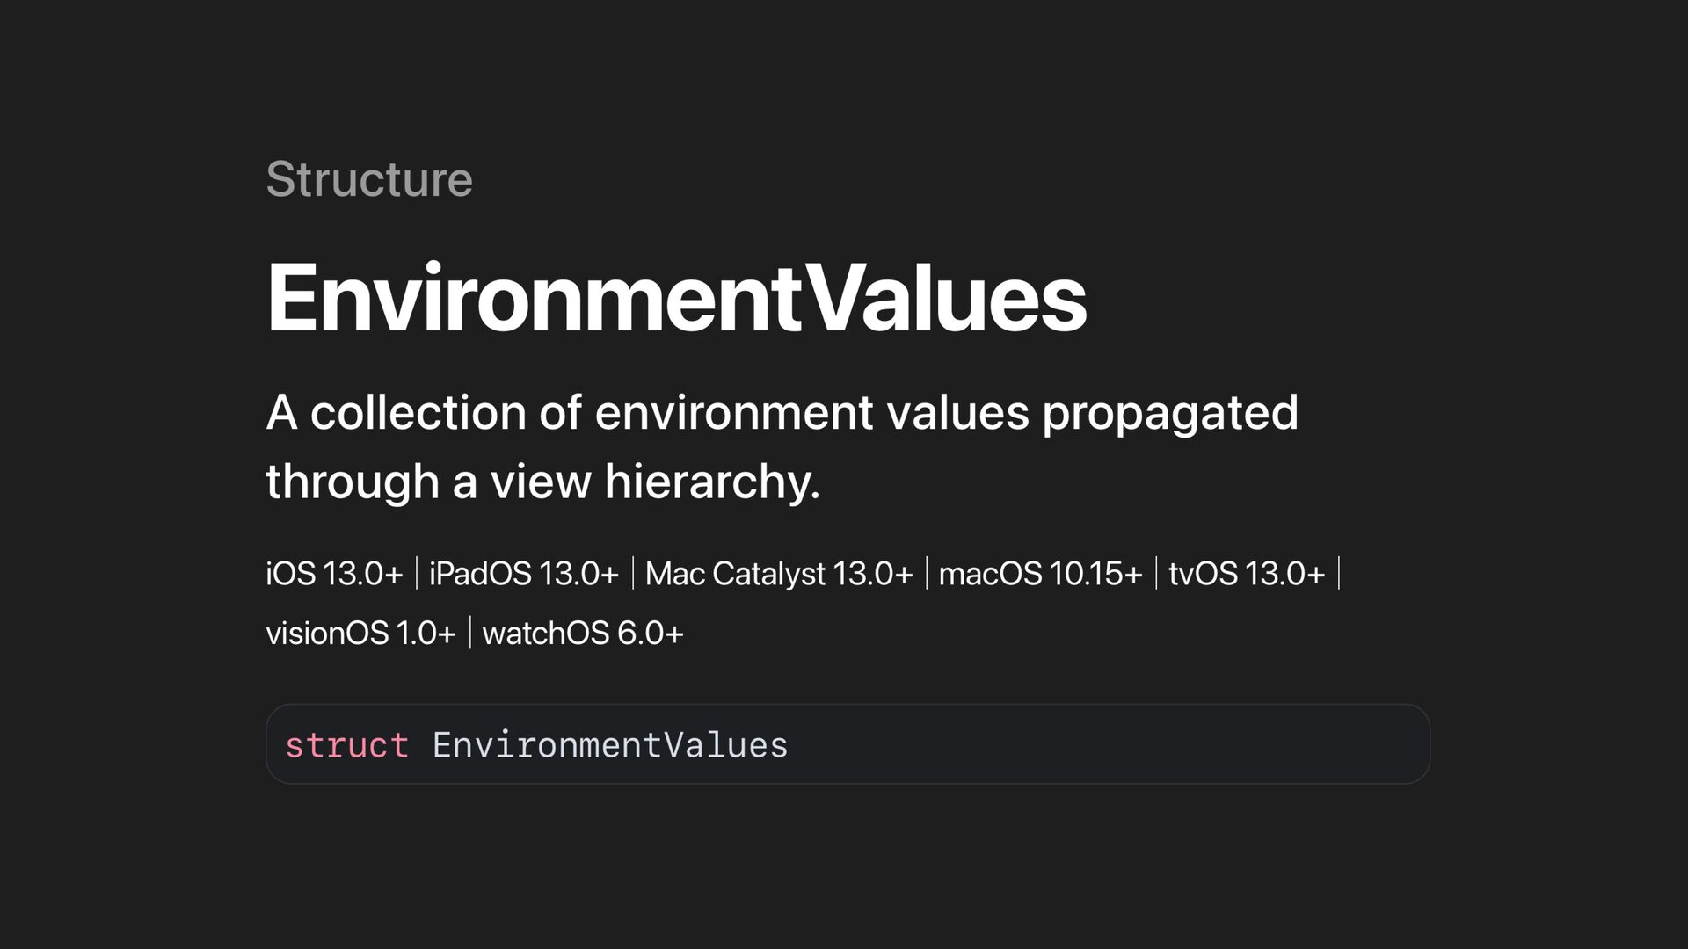Image resolution: width=1688 pixels, height=949 pixels.
Task: Click EnvironmentValues in the code declaration
Action: [610, 745]
